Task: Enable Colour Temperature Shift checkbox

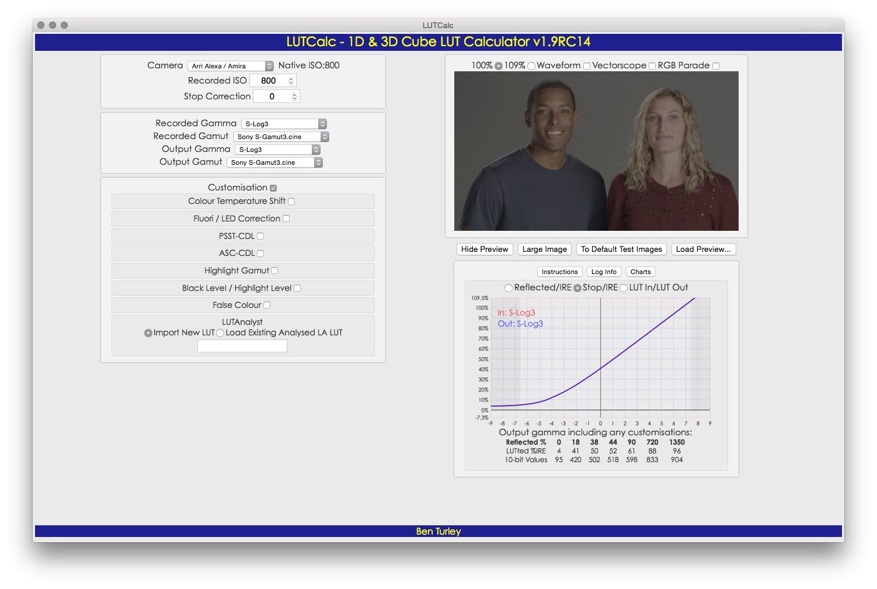Action: [291, 202]
